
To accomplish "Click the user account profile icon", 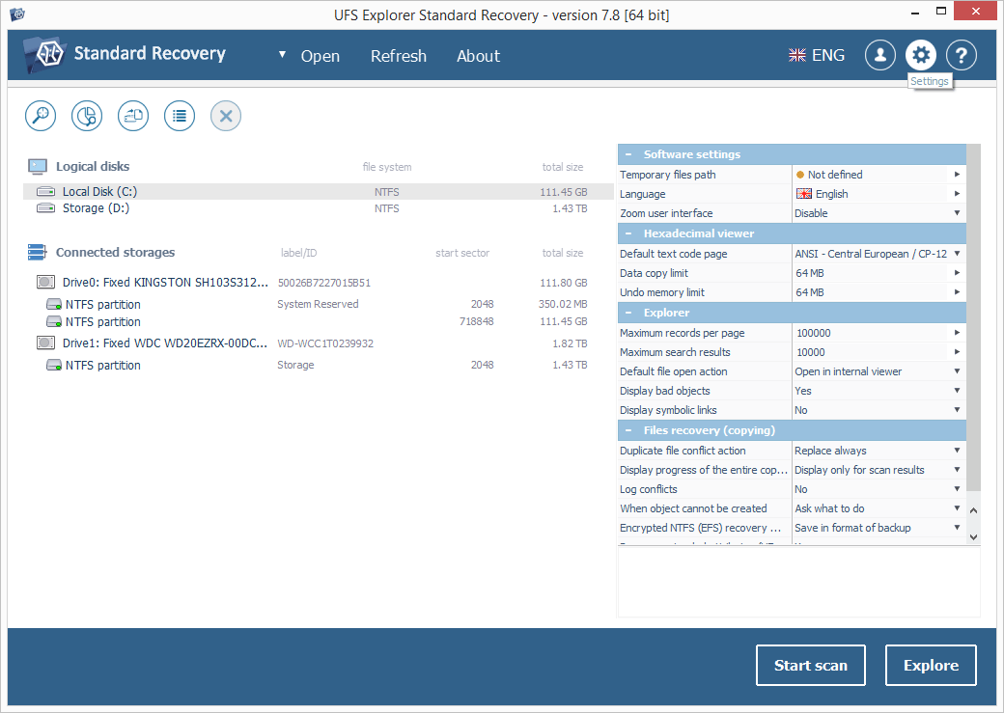I will (x=879, y=55).
